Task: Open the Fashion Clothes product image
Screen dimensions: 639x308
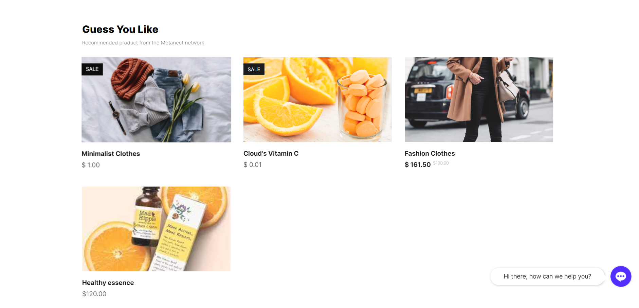Action: click(x=479, y=100)
